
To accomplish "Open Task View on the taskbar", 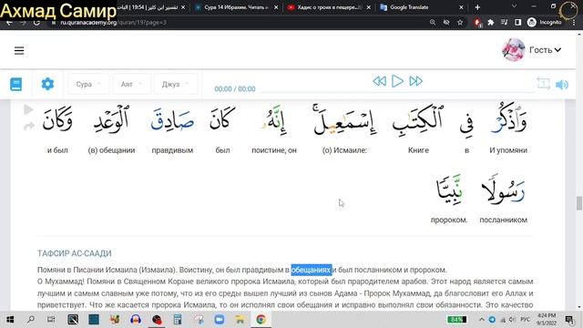I will tap(51, 320).
